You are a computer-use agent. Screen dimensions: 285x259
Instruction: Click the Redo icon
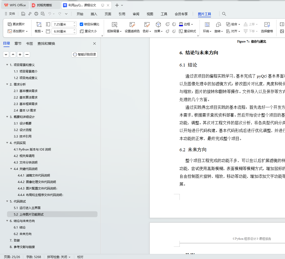tap(59, 14)
